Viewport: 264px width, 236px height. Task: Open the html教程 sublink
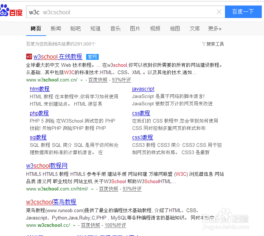(39, 89)
